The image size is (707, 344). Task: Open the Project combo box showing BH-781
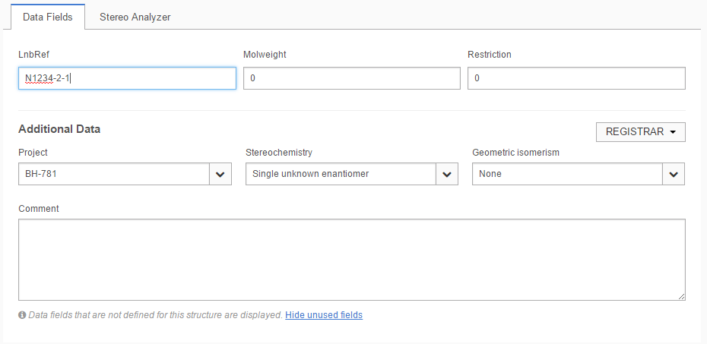point(114,174)
